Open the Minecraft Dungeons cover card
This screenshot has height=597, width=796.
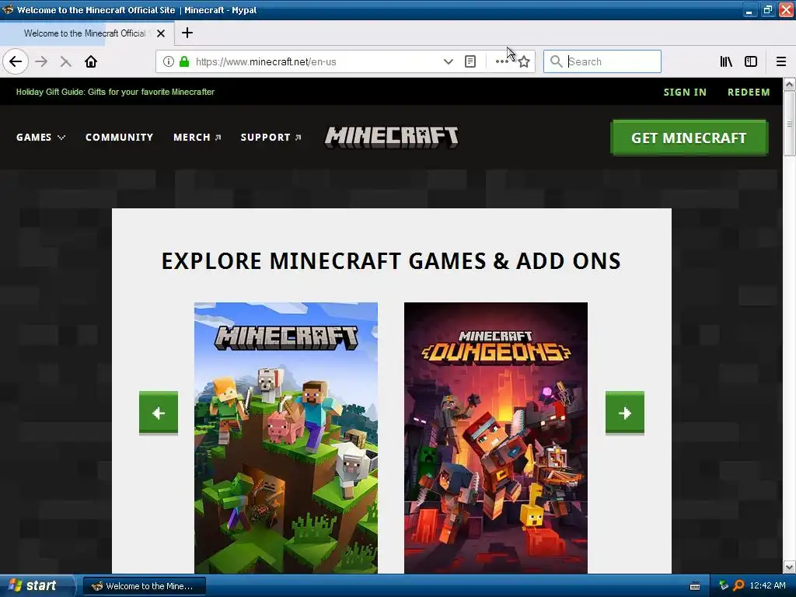click(496, 438)
